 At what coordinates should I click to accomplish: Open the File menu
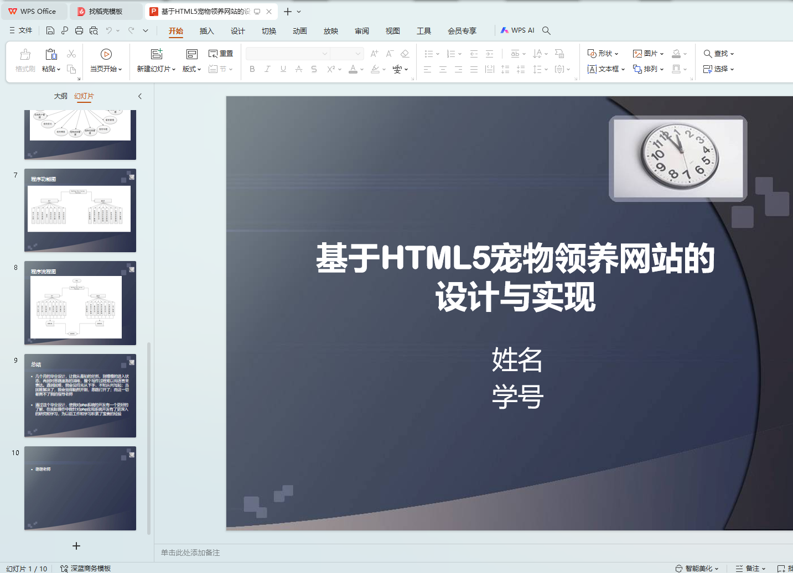pos(21,30)
